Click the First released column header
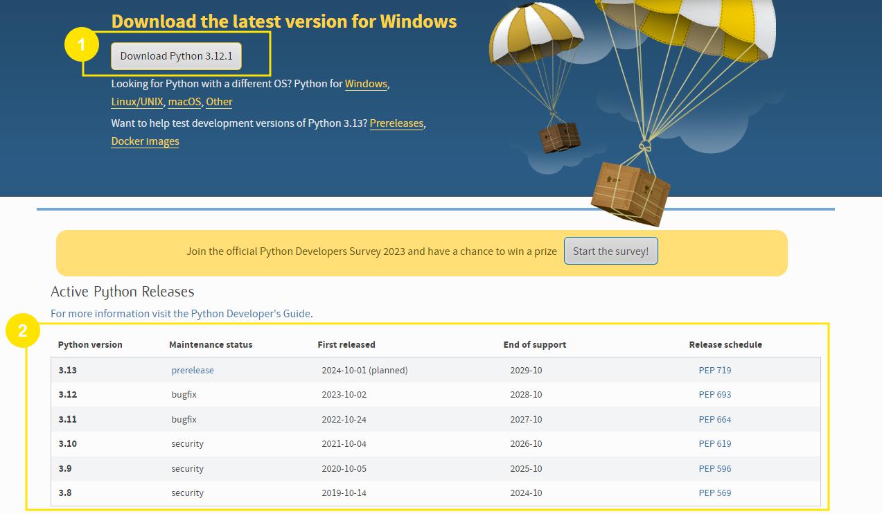Viewport: 882px width, 514px height. click(346, 345)
